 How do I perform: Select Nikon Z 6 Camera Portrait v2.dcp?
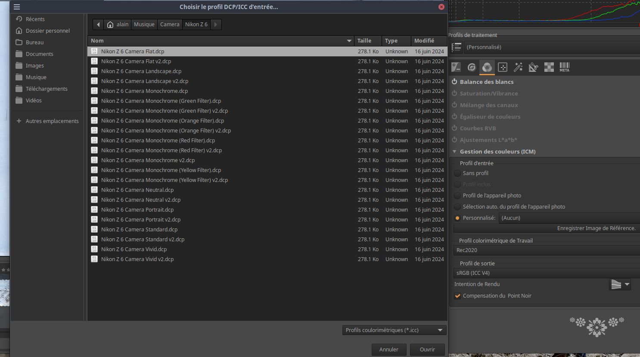coord(267,219)
